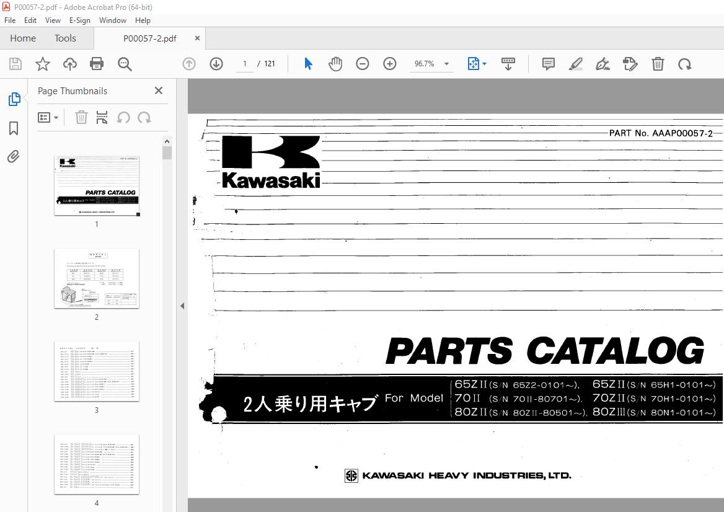This screenshot has width=724, height=512.
Task: Close the Page Thumbnails panel
Action: coord(159,90)
